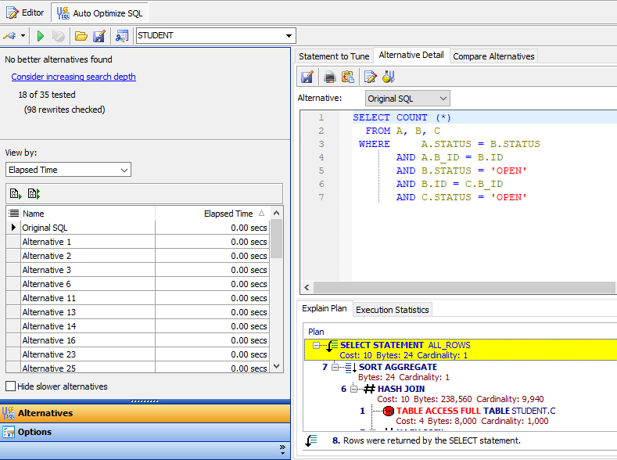This screenshot has width=617, height=460.
Task: Select the Alternative 6 row
Action: click(138, 284)
